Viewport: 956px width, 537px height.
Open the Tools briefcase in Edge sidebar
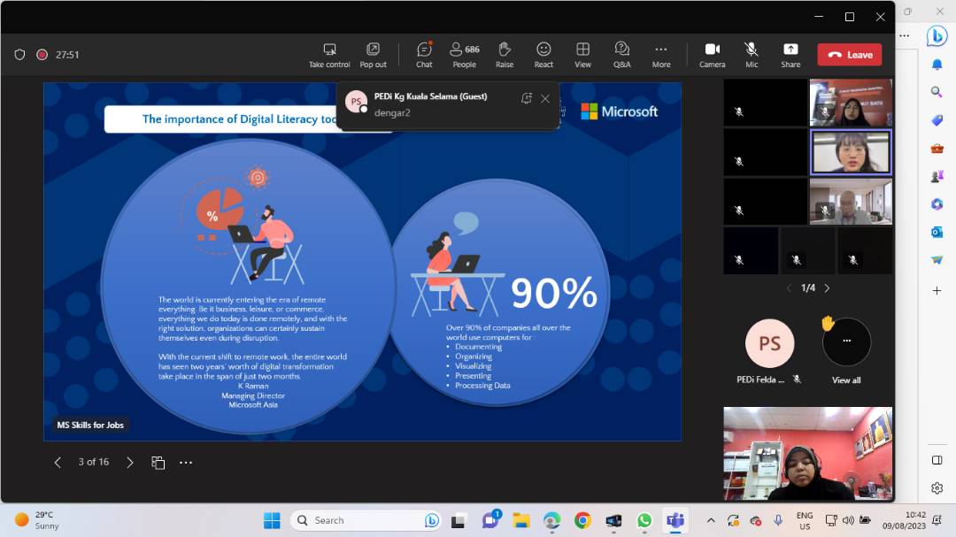tap(937, 148)
